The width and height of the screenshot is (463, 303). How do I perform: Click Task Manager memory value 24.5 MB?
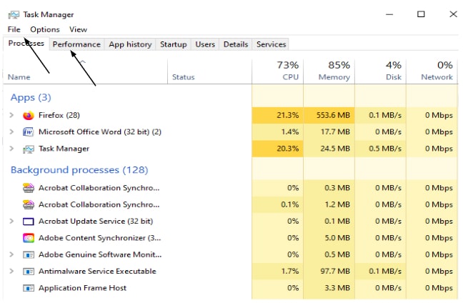click(x=335, y=149)
